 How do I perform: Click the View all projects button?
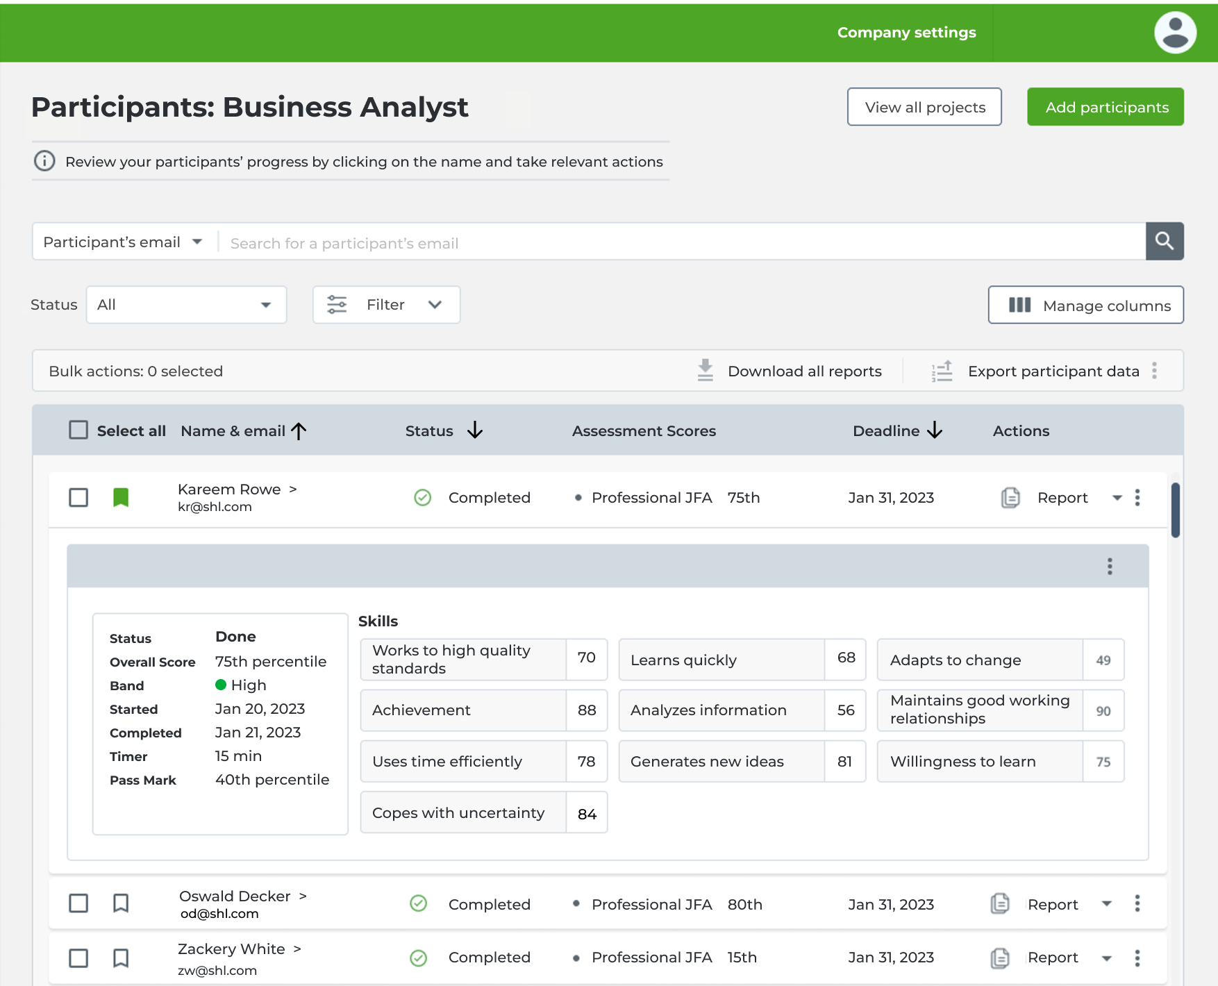pyautogui.click(x=924, y=107)
